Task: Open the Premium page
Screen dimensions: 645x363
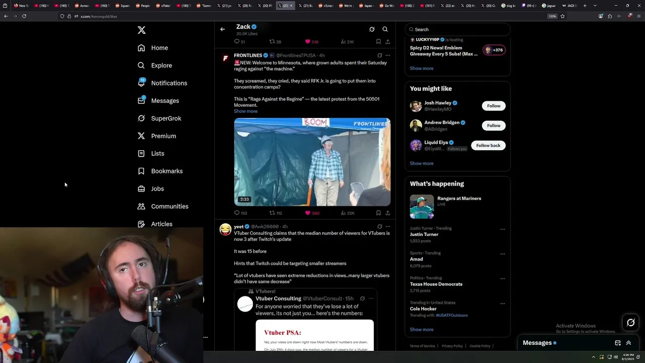Action: (x=157, y=136)
